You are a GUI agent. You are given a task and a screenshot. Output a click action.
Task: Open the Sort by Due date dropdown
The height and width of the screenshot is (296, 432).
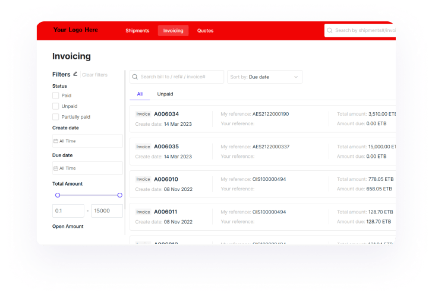(x=264, y=77)
